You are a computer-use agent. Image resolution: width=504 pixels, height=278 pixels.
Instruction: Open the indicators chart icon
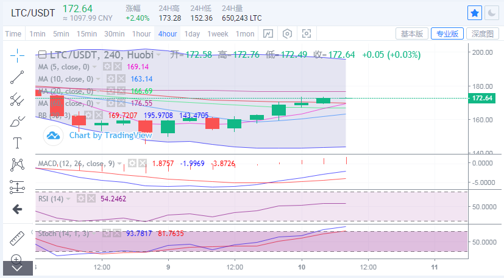tap(268, 33)
